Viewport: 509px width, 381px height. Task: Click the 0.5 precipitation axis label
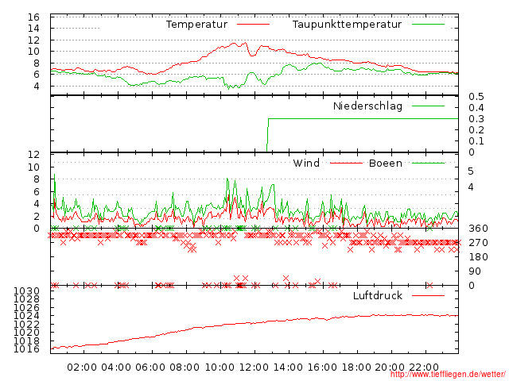[476, 97]
